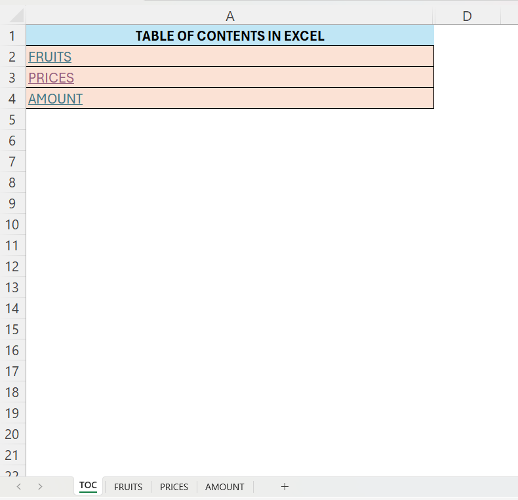Select column D by its header
This screenshot has height=500, width=518.
(x=467, y=16)
